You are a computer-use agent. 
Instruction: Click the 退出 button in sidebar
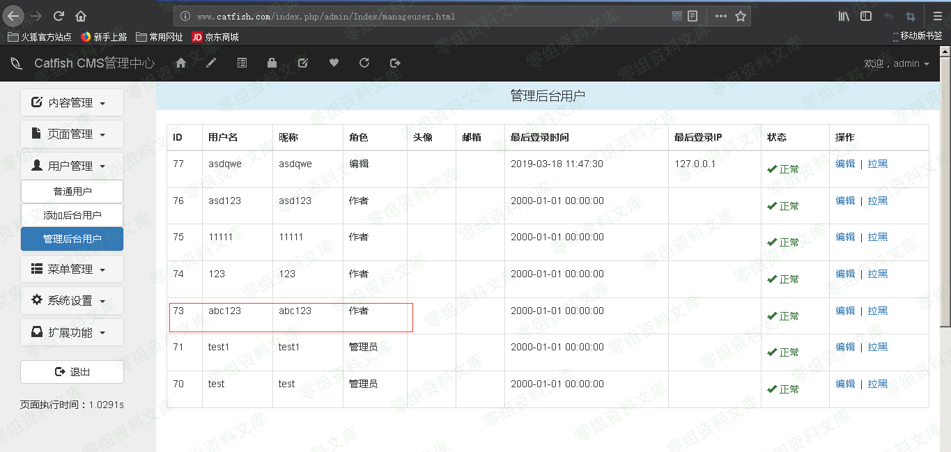pos(72,372)
